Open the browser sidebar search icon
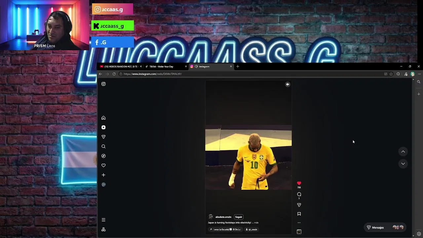This screenshot has height=238, width=423. point(419,82)
